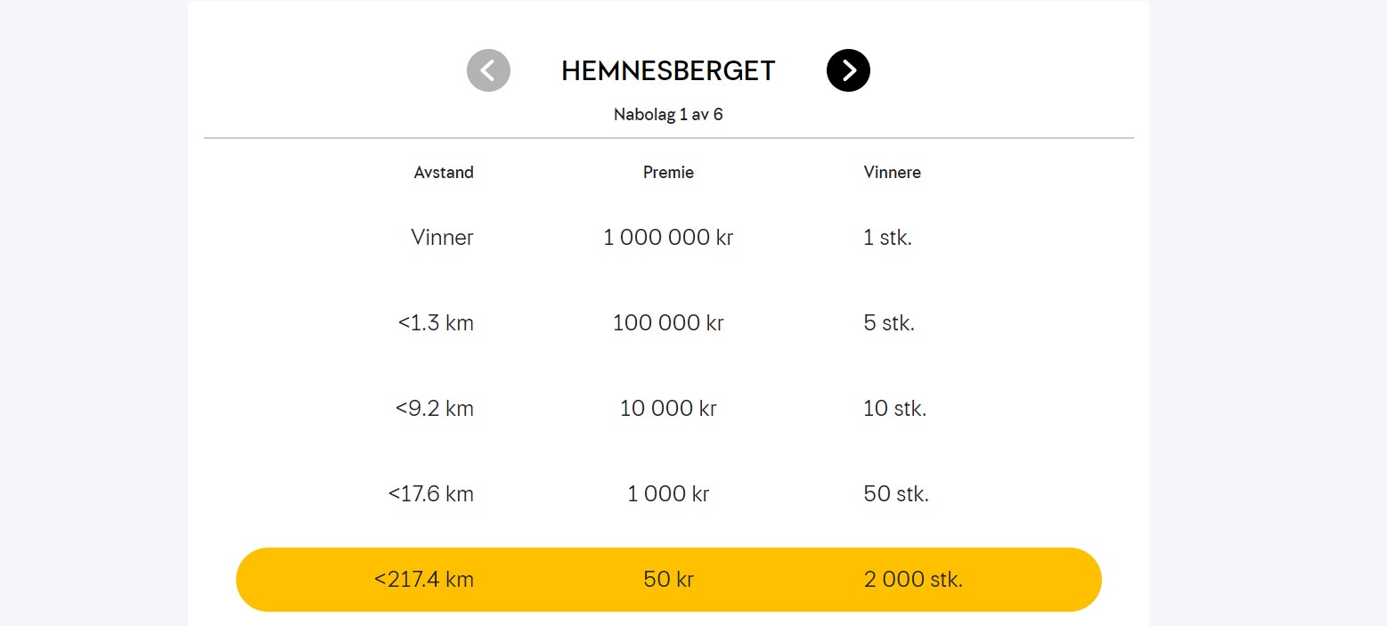
Task: Click the '5 stk.' winners count
Action: 889,323
